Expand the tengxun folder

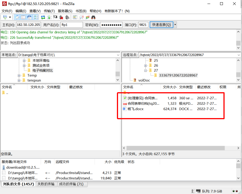pyautogui.click(x=19, y=80)
